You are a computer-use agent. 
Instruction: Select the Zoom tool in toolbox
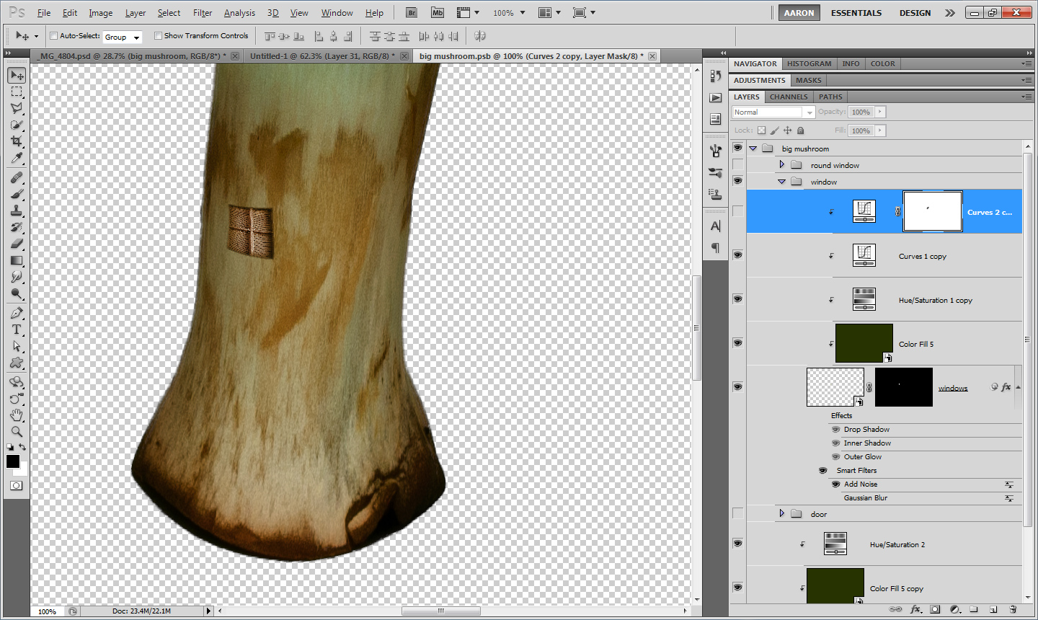(17, 432)
